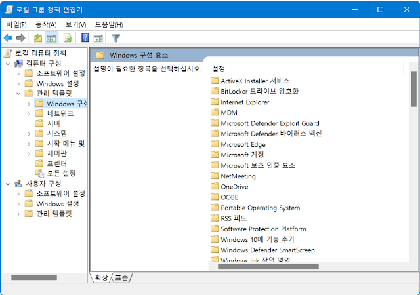The height and width of the screenshot is (295, 420).
Task: Select the Microsoft 계정 folder
Action: (x=238, y=155)
